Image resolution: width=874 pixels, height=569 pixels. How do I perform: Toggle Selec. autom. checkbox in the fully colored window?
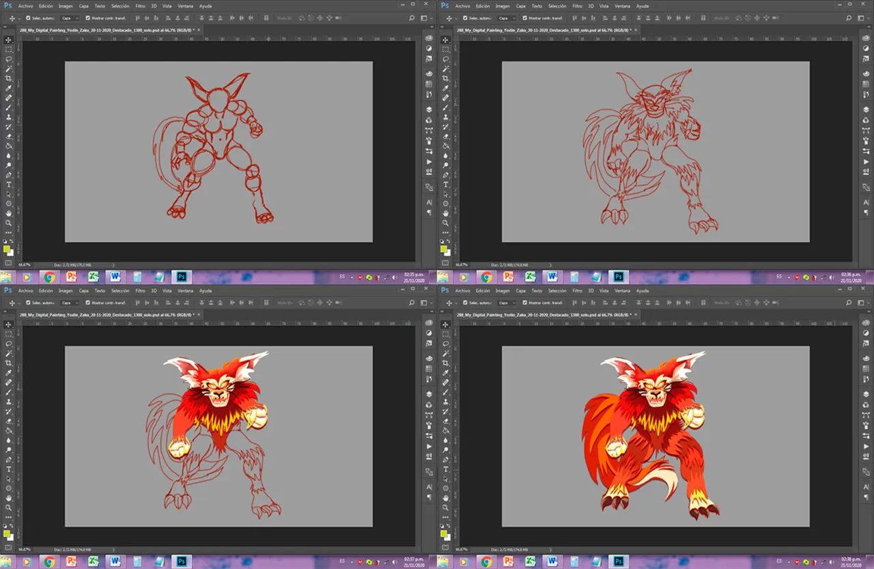pos(465,303)
